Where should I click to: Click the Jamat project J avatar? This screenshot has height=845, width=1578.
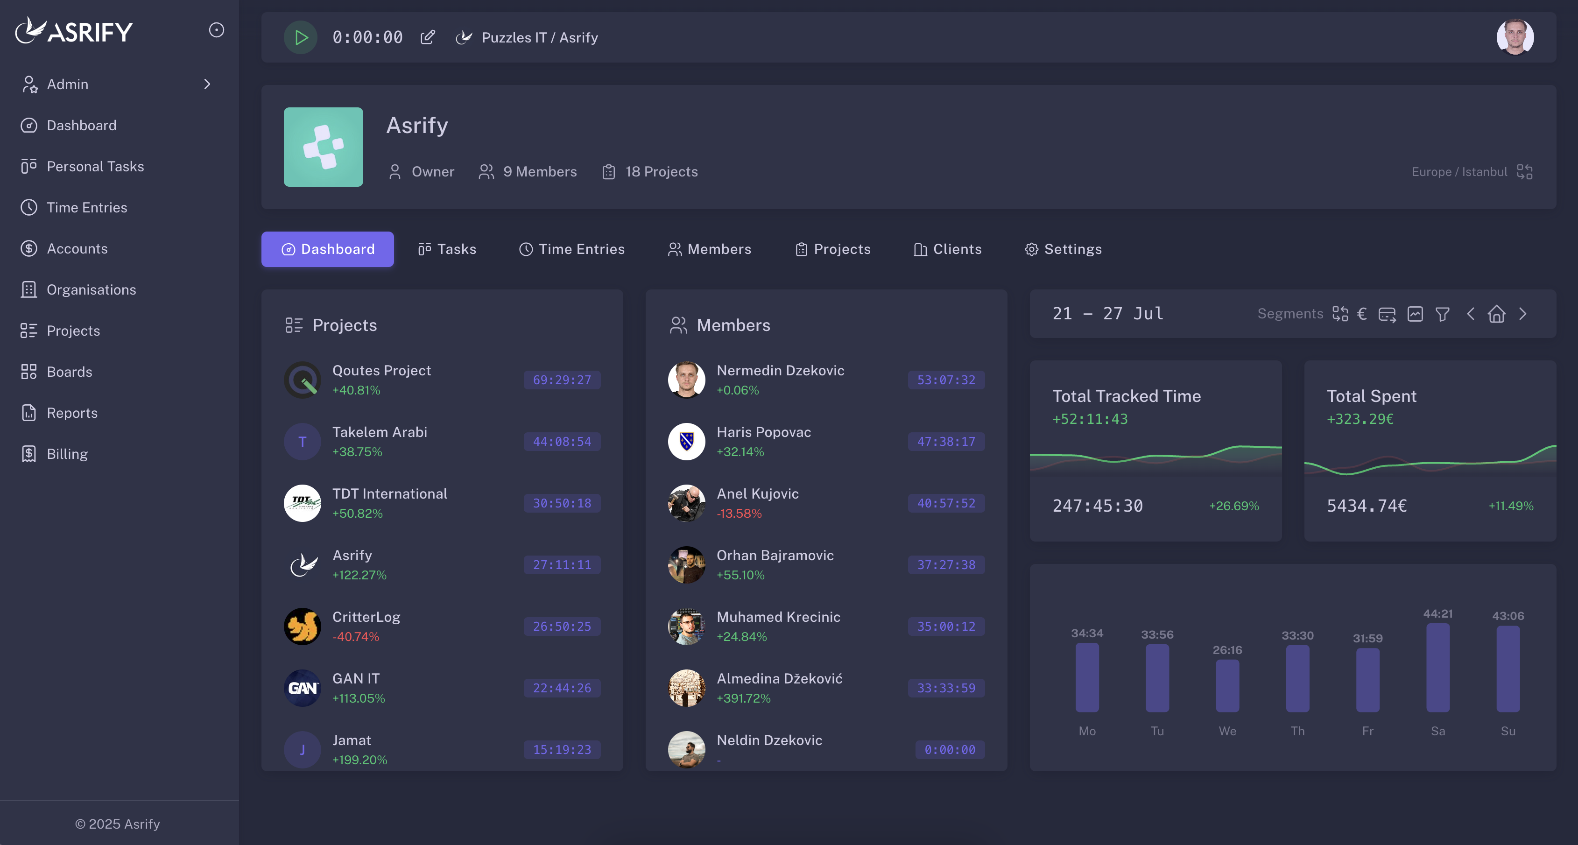[302, 749]
